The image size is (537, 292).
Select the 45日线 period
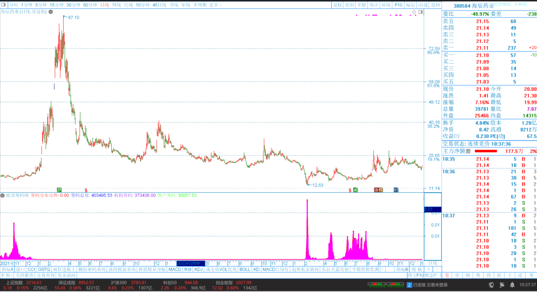(159, 5)
